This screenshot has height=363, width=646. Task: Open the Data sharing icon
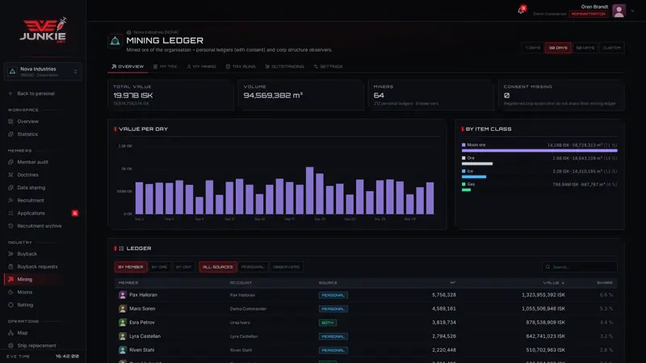(10, 188)
